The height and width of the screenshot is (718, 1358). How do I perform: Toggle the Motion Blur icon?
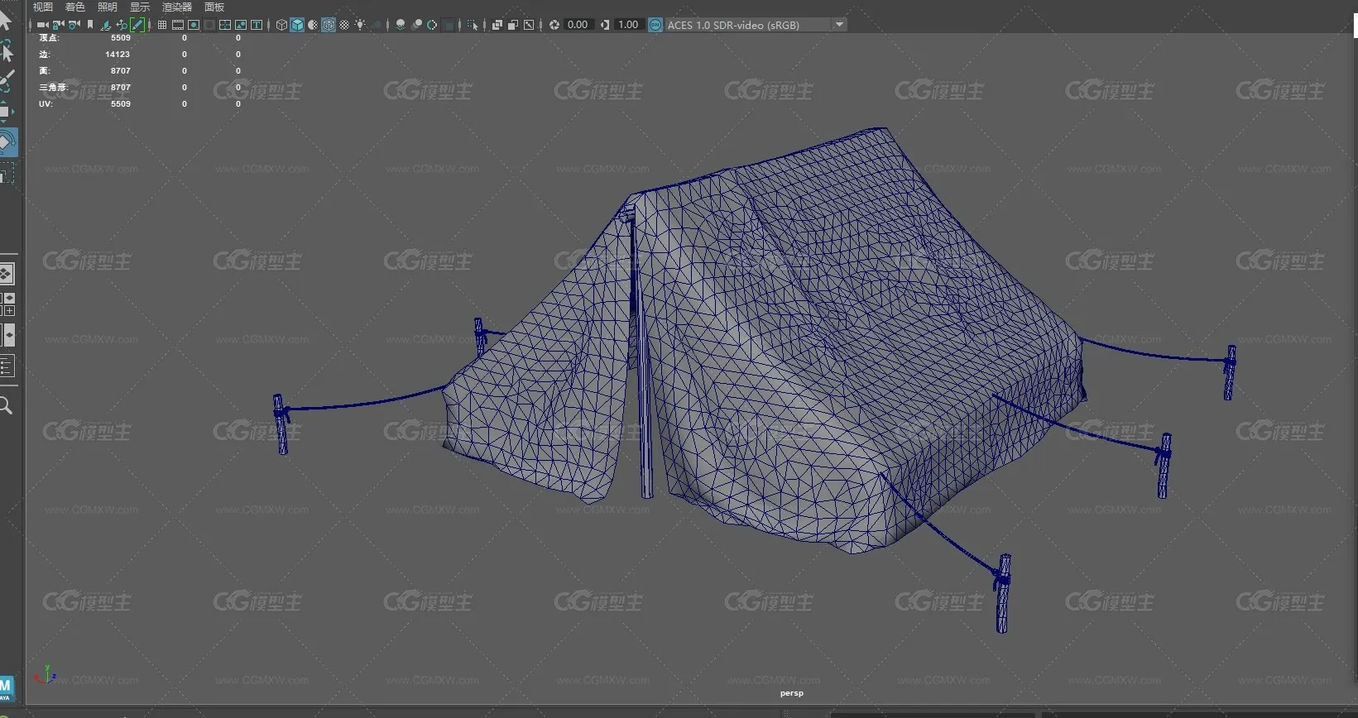tap(416, 25)
